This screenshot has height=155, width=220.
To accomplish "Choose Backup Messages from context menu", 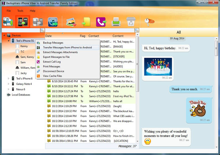I will coord(67,43).
